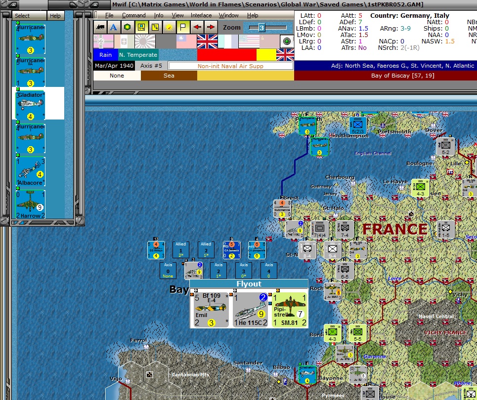Select the 5-2 unit near Dover
This screenshot has height=400, width=477.
click(445, 146)
